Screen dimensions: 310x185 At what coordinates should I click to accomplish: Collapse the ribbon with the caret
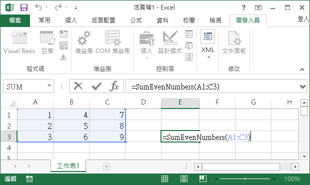point(302,69)
